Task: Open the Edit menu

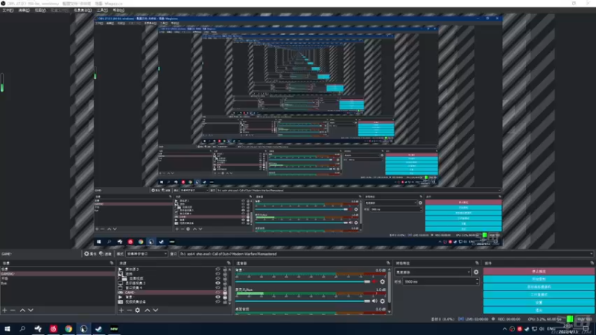Action: [x=24, y=10]
